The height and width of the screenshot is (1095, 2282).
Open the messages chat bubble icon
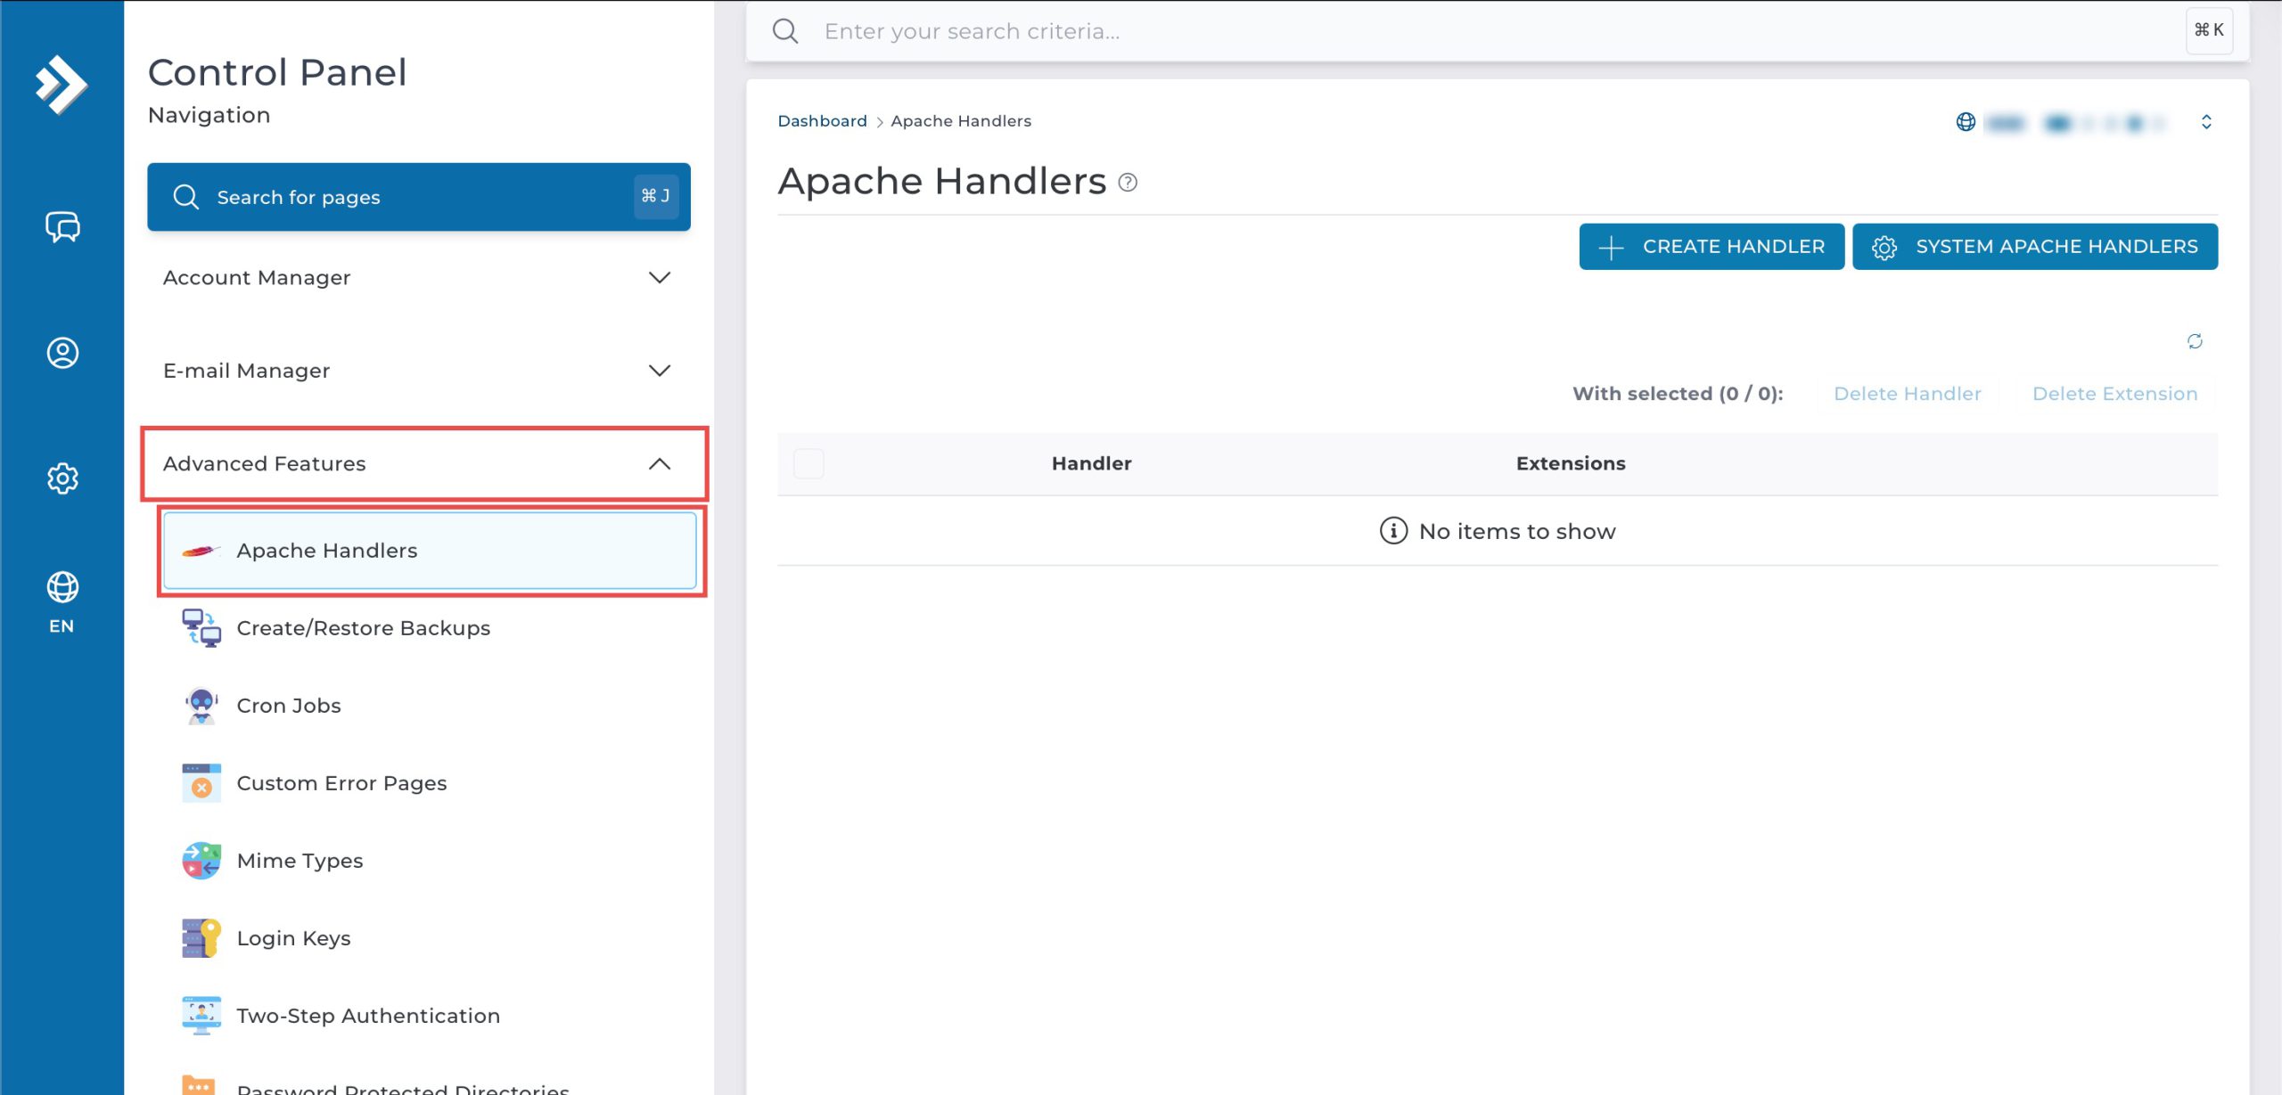point(62,227)
